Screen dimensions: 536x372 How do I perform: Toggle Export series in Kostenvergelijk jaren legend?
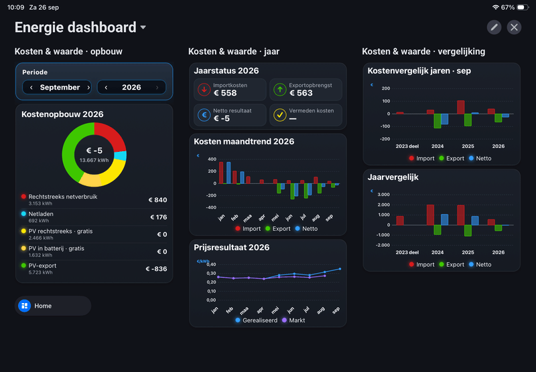[x=452, y=159]
